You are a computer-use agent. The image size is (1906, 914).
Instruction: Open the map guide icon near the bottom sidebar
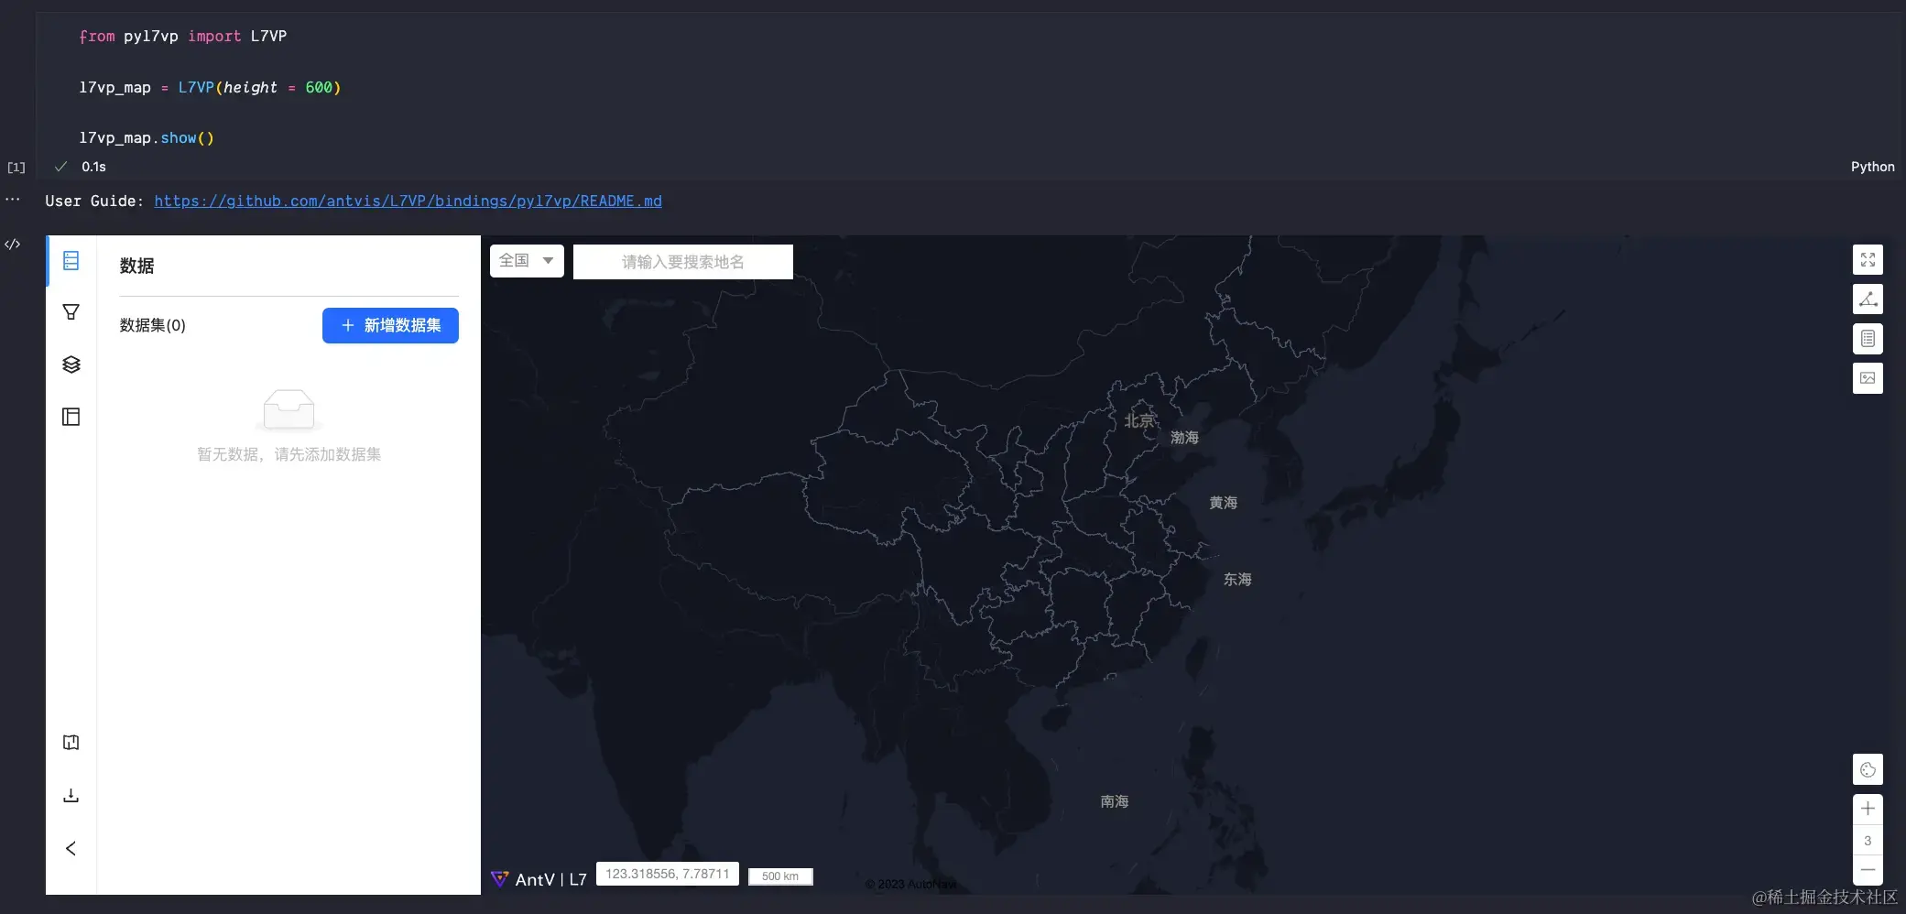tap(71, 742)
